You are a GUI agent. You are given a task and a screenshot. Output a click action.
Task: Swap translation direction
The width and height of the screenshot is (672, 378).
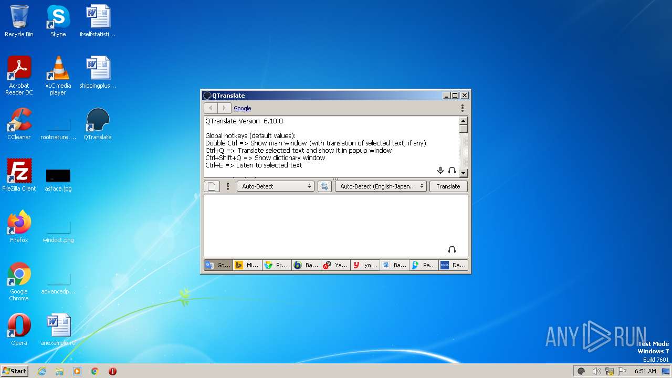tap(324, 186)
